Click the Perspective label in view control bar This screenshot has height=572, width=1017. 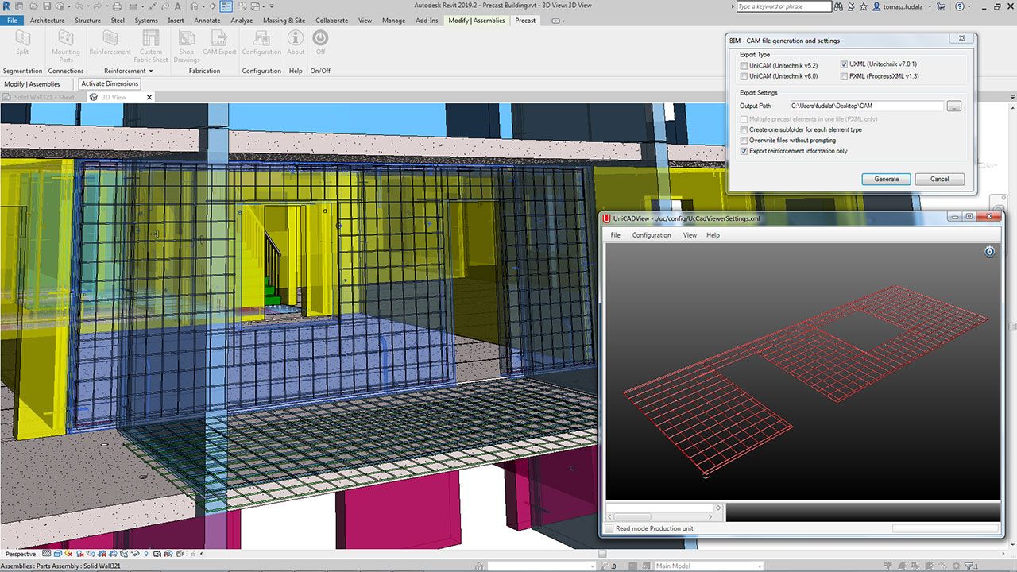tap(20, 554)
